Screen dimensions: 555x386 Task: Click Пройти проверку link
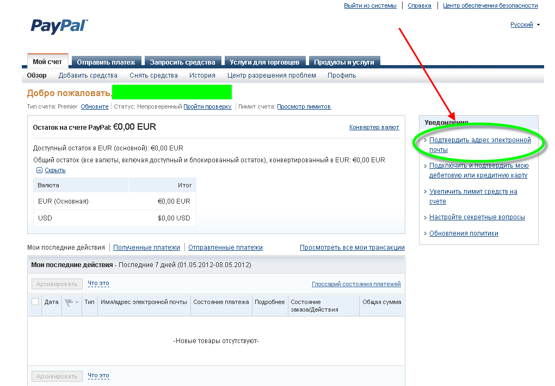coord(207,106)
